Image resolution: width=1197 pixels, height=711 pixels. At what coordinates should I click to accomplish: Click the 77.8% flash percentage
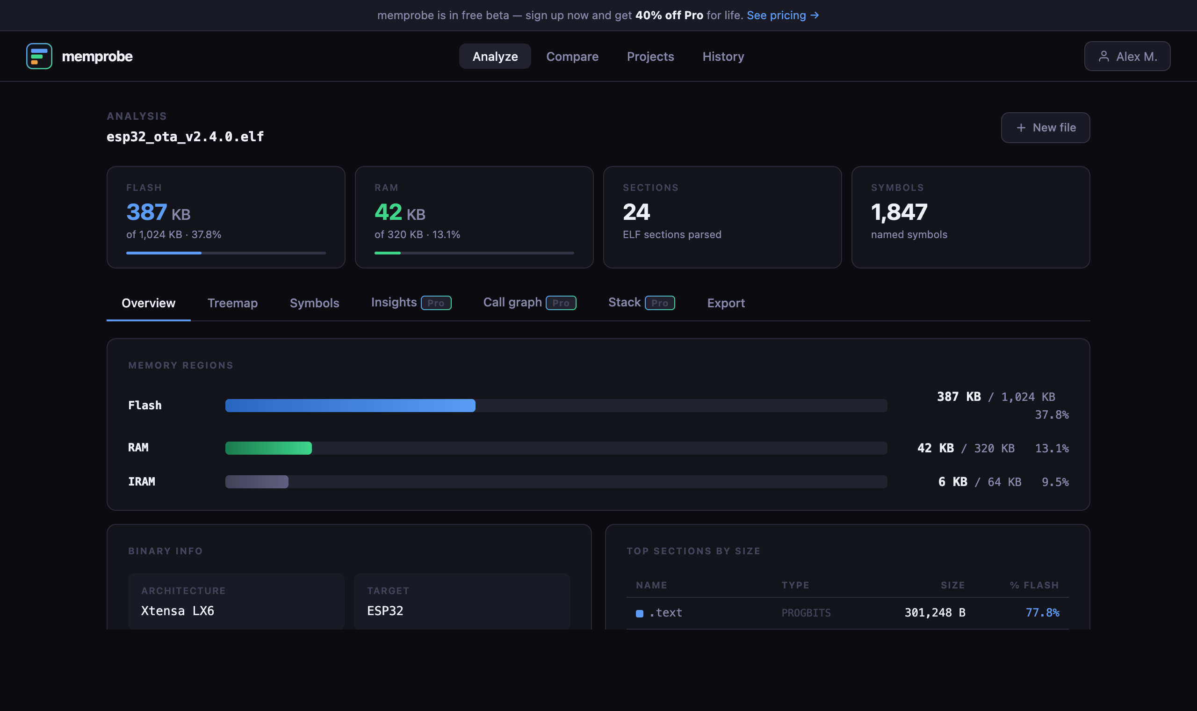(x=1042, y=613)
